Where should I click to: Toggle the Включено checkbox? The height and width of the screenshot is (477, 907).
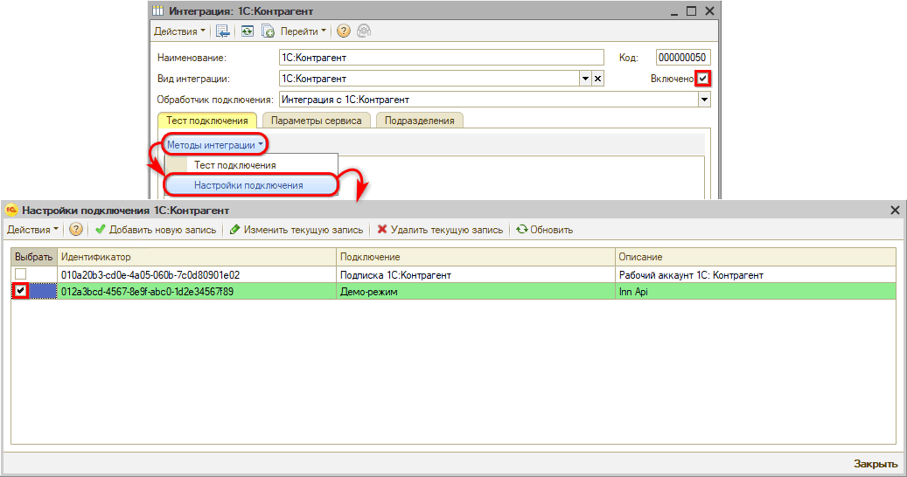coord(703,79)
